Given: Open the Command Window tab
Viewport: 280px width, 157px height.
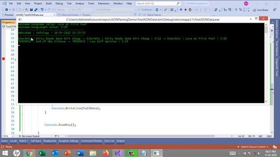Looking at the screenshot, I should (91, 141).
